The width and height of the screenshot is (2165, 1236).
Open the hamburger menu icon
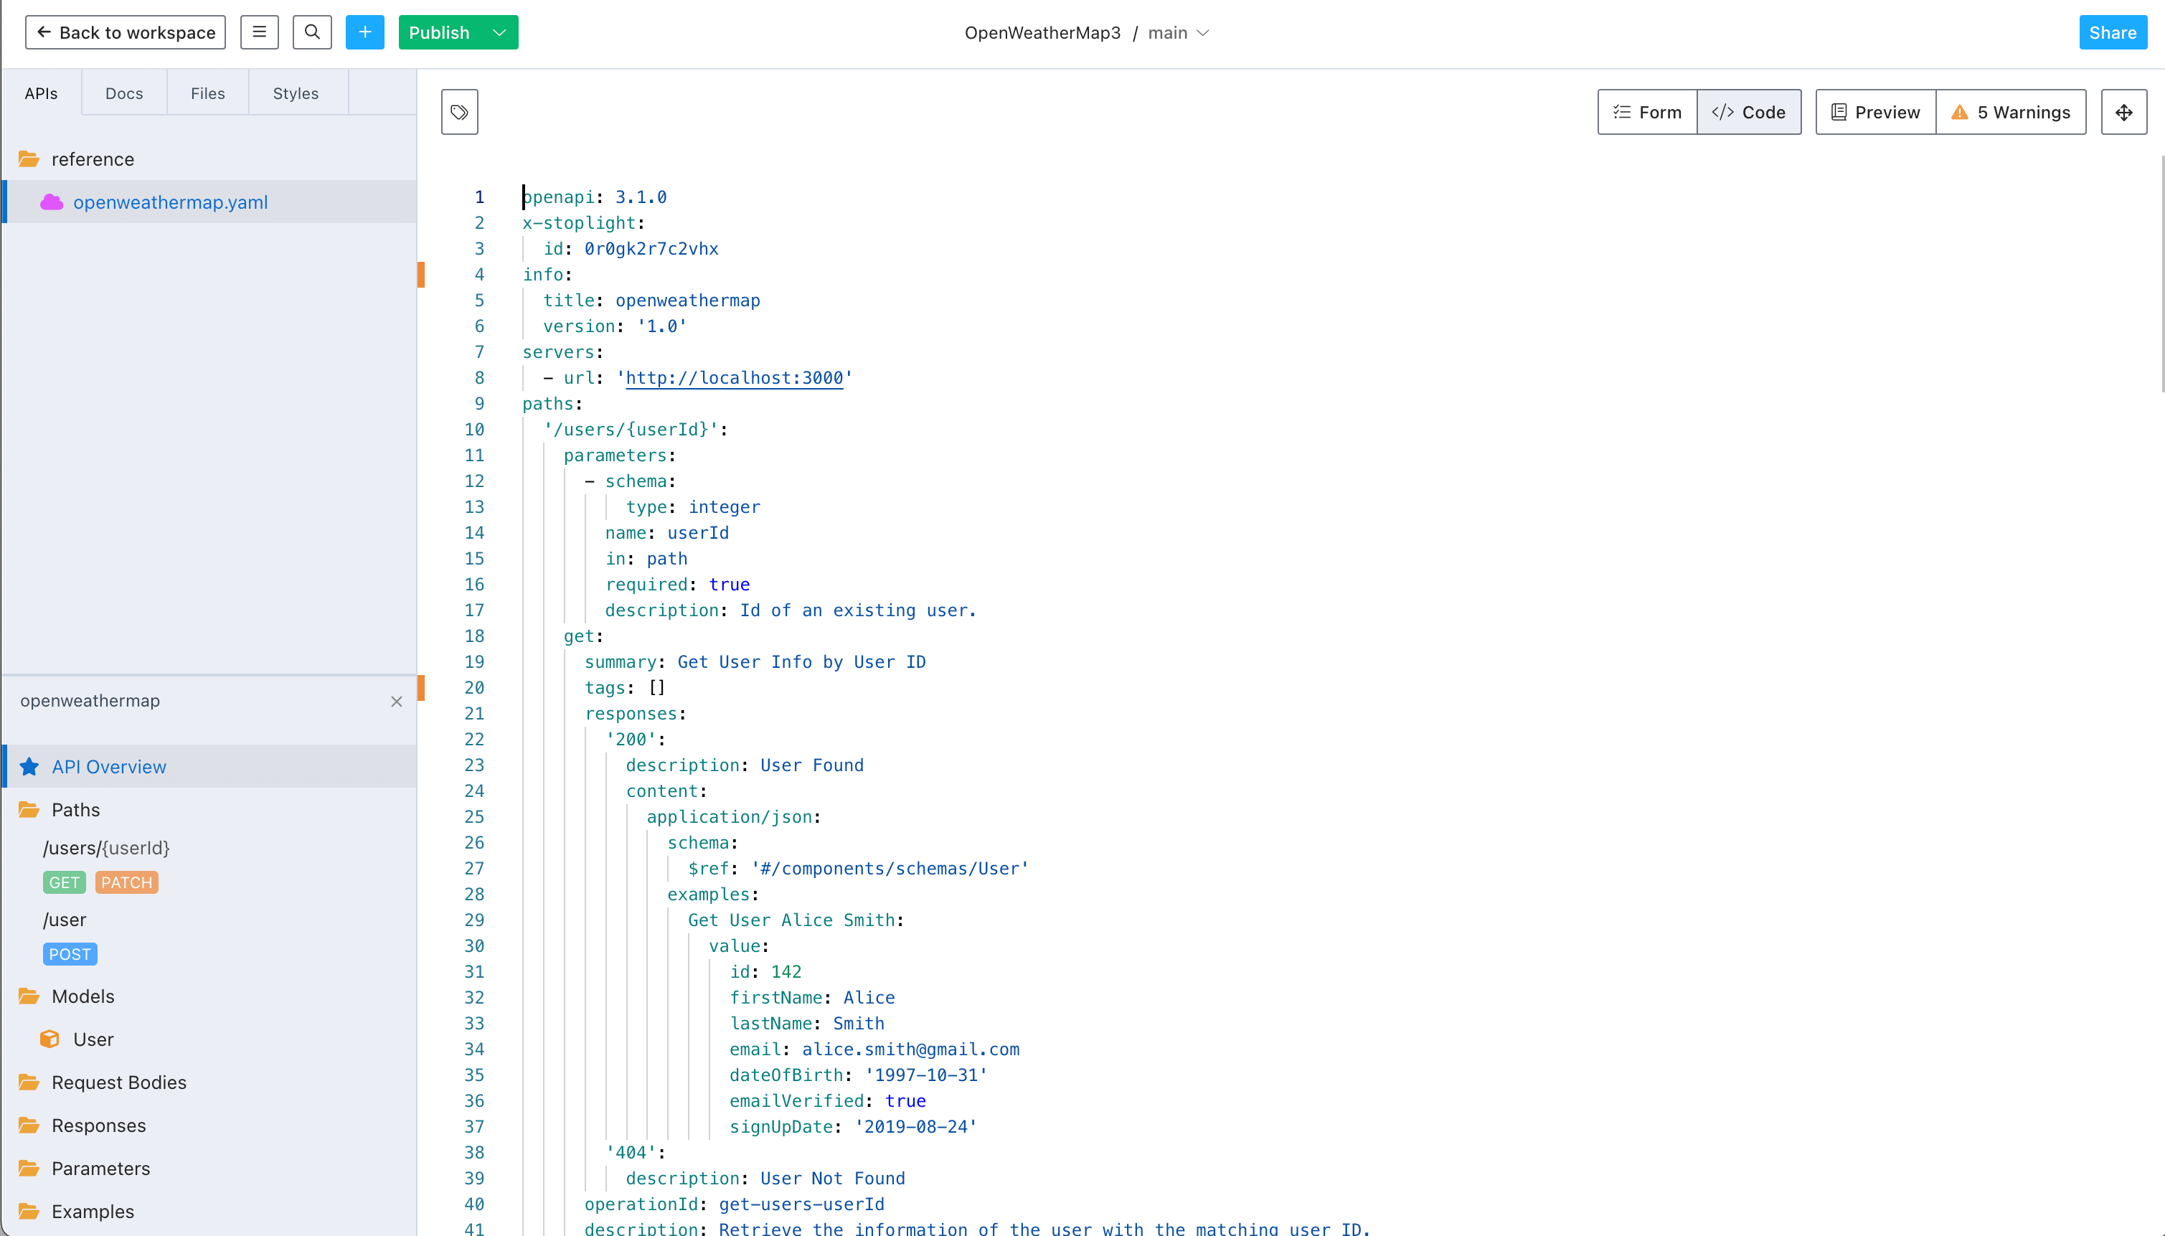[x=259, y=32]
